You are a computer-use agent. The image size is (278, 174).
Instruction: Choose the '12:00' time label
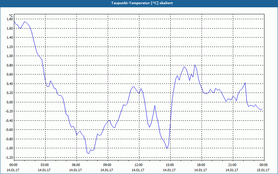(x=138, y=165)
